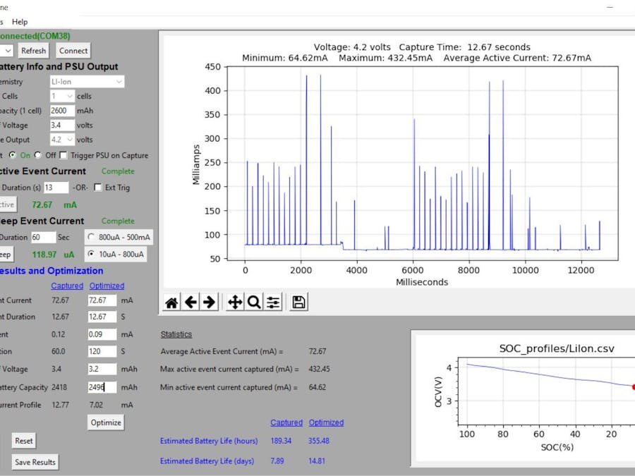Viewport: 635px width, 476px height.
Task: Click the capacity field showing 2600
Action: point(62,111)
